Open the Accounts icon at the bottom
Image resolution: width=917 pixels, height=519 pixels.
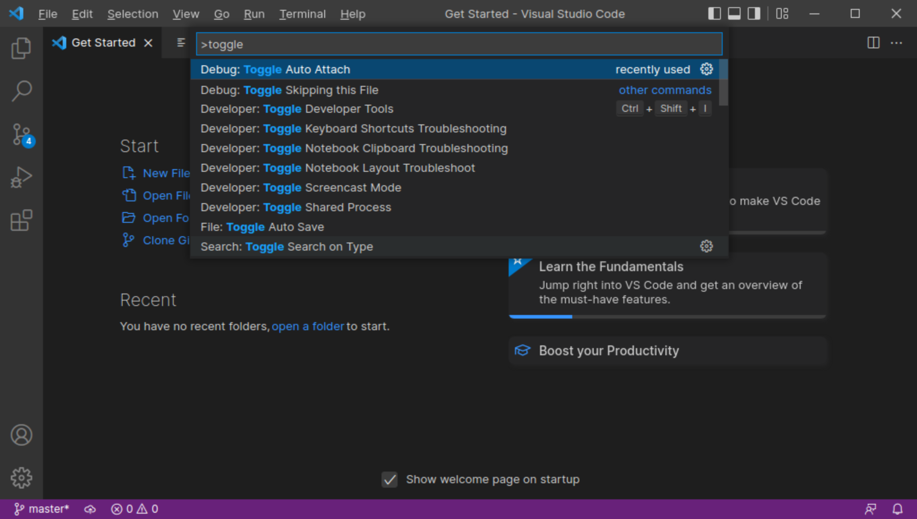pyautogui.click(x=21, y=434)
